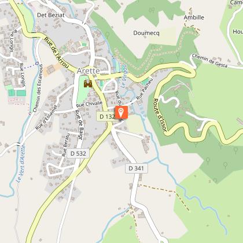This screenshot has width=243, height=243.
Task: Click the D 532 road shield
Action: [78, 153]
